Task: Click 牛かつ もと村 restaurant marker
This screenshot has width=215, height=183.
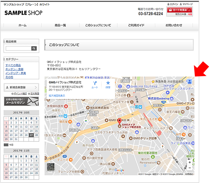Action: click(x=160, y=119)
